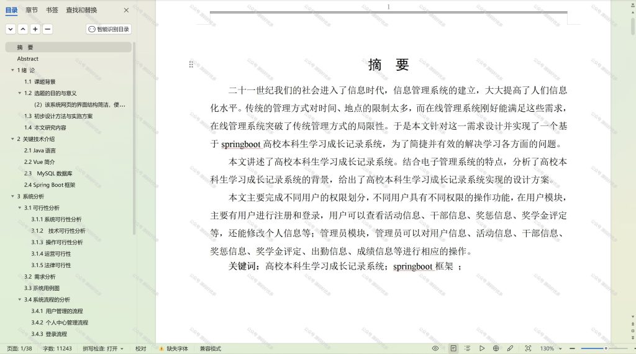Go to 3.4.2 个人中心管理流程

60,323
